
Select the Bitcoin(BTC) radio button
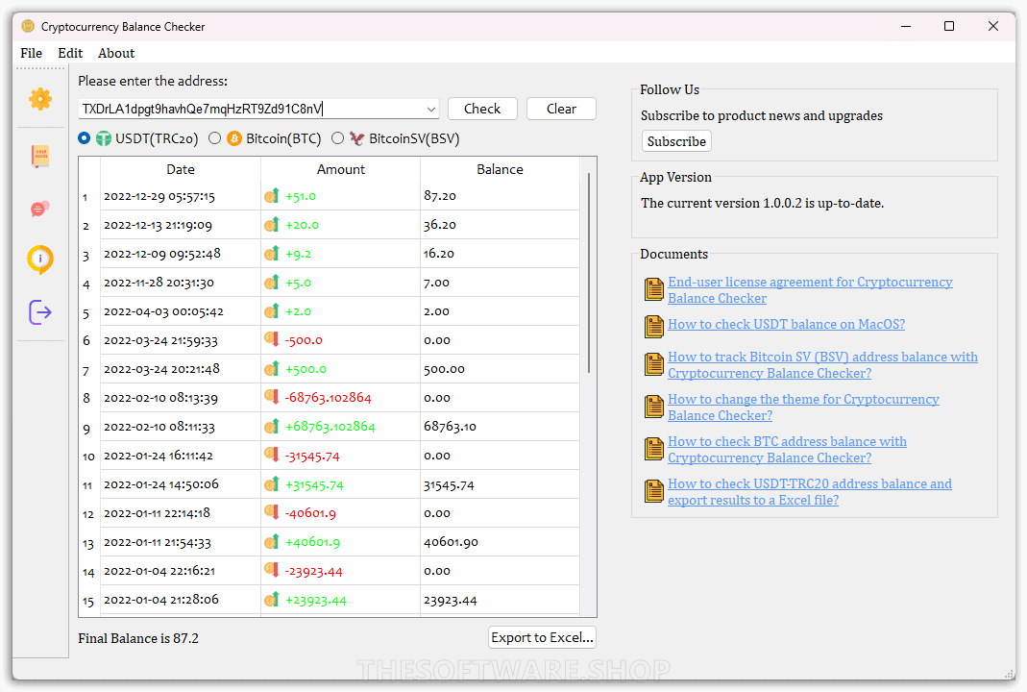[x=215, y=138]
